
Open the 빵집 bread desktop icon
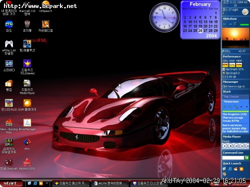click(x=9, y=85)
